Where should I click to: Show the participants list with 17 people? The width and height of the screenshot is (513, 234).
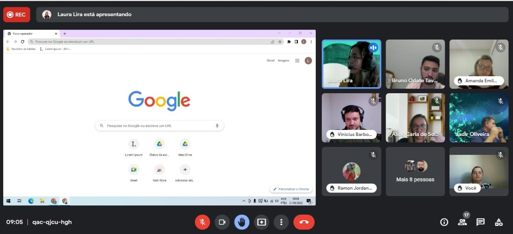point(462,222)
